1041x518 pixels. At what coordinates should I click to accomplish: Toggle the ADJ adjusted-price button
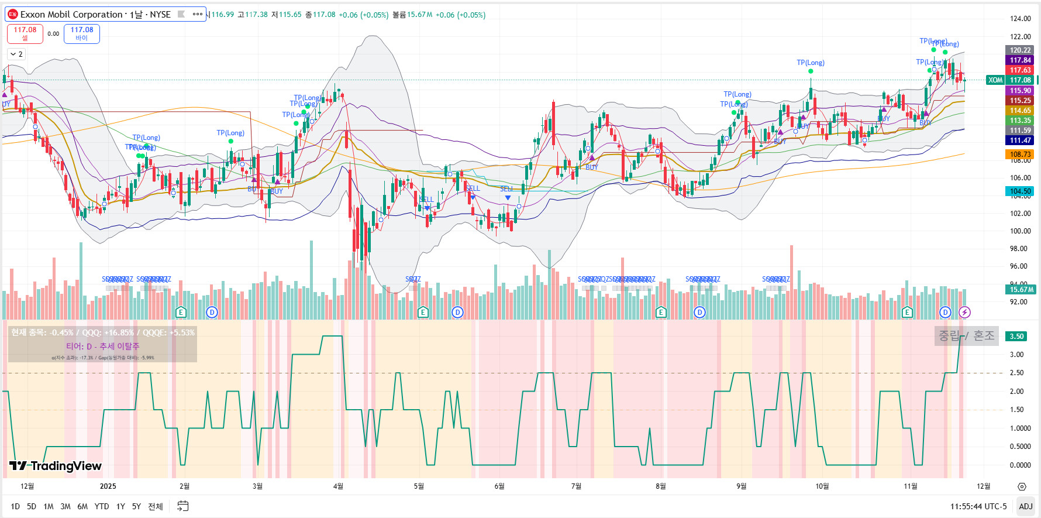pos(1026,506)
